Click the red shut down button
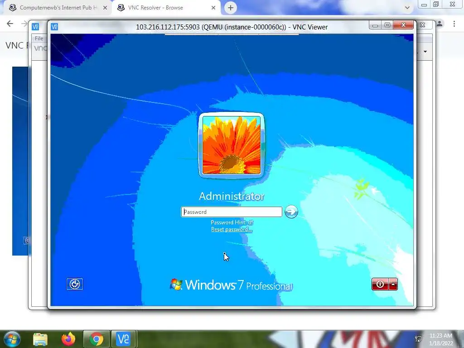The height and width of the screenshot is (348, 464). (x=380, y=285)
